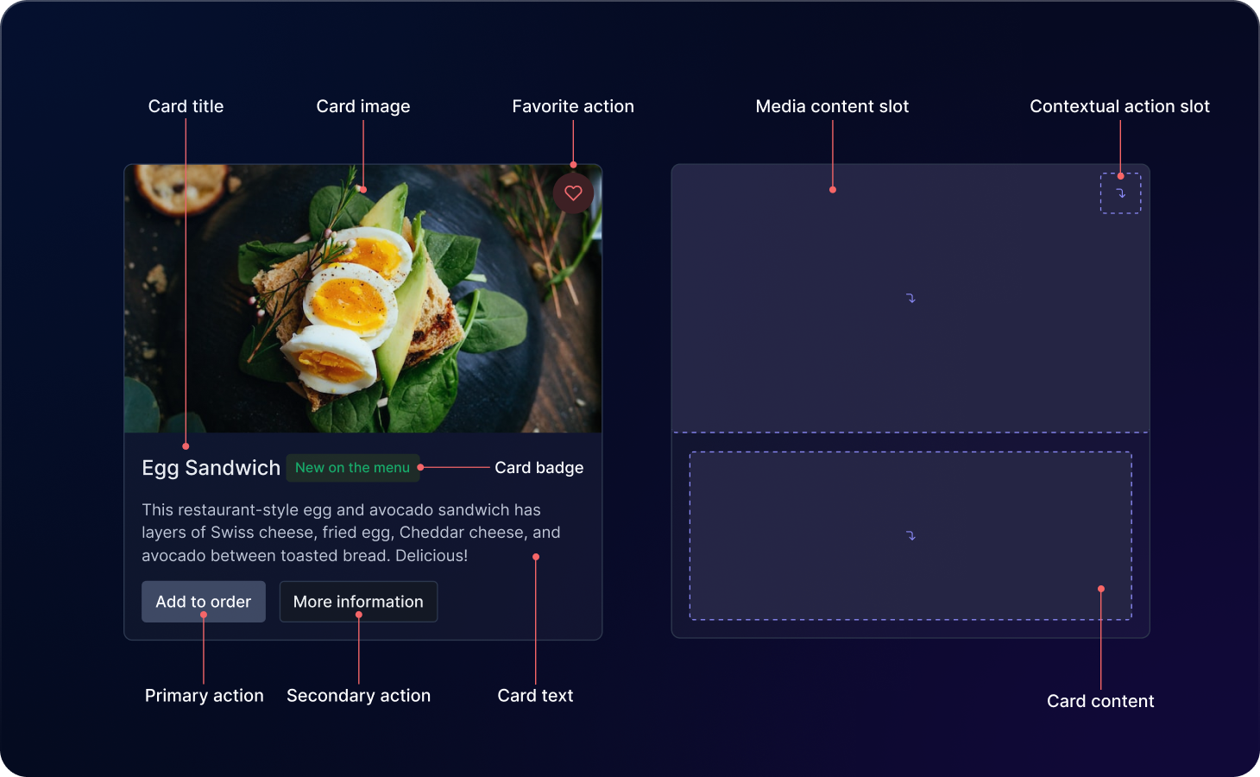The height and width of the screenshot is (777, 1260).
Task: Click the Media content slot label
Action: click(x=832, y=106)
